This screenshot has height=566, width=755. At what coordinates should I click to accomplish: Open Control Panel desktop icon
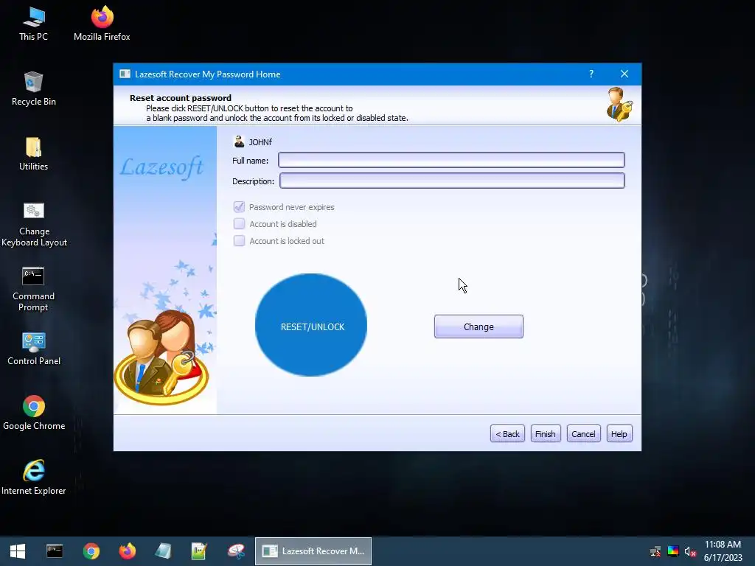coord(34,349)
